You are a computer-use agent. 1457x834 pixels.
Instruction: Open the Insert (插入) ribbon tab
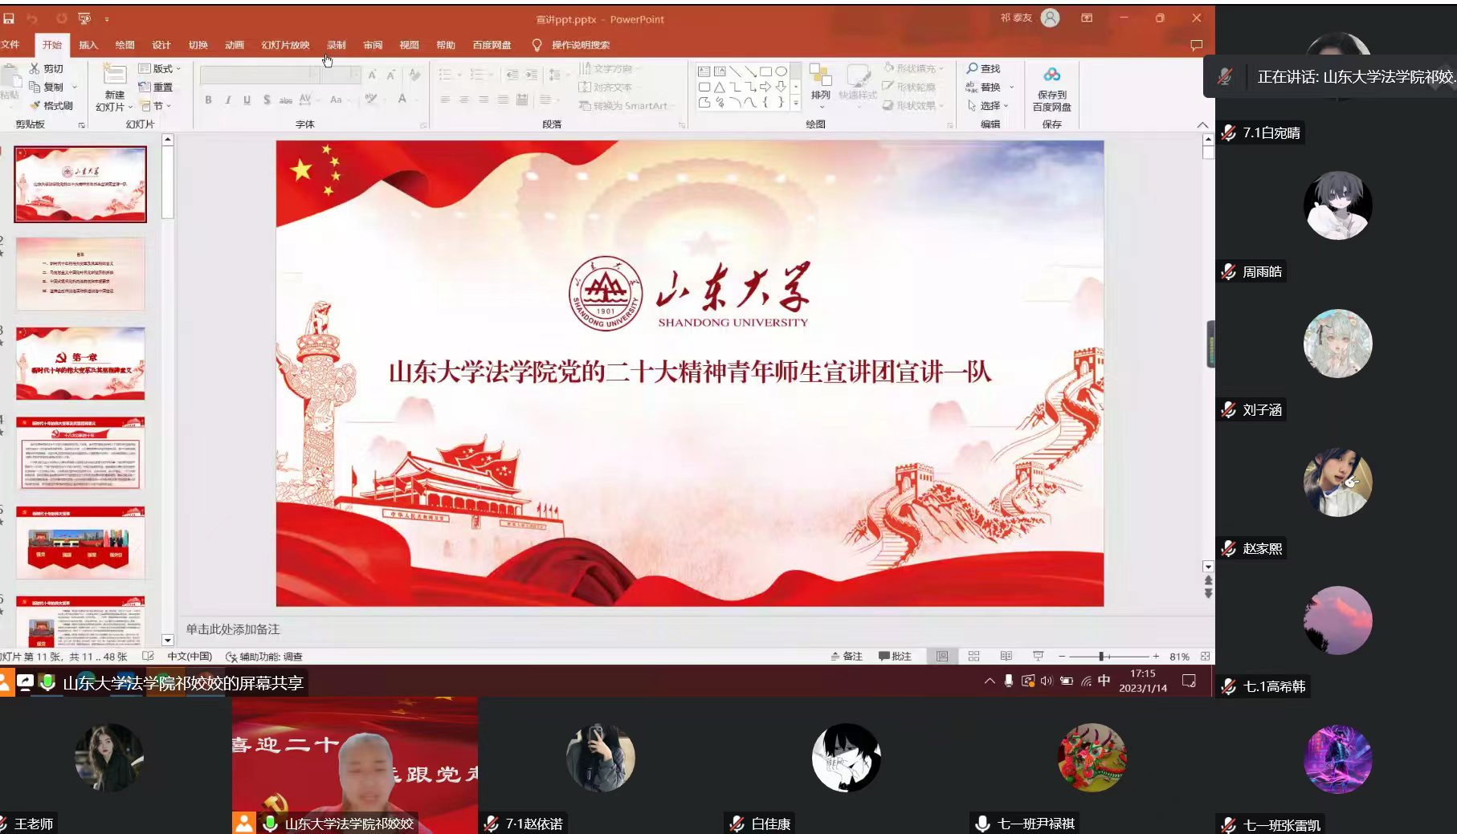pyautogui.click(x=88, y=45)
